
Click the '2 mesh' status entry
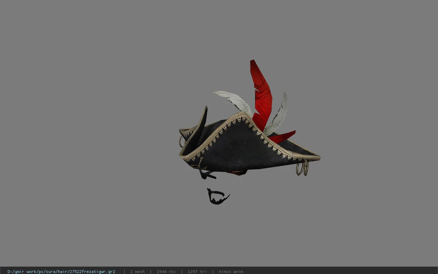(x=137, y=272)
